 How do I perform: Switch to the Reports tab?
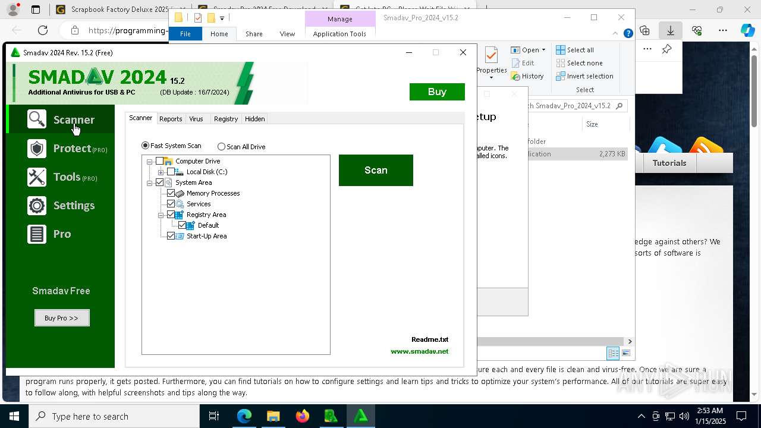[171, 119]
